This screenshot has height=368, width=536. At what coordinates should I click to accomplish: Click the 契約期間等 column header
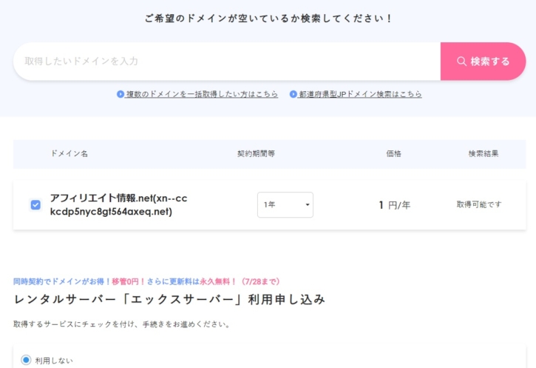pos(256,154)
